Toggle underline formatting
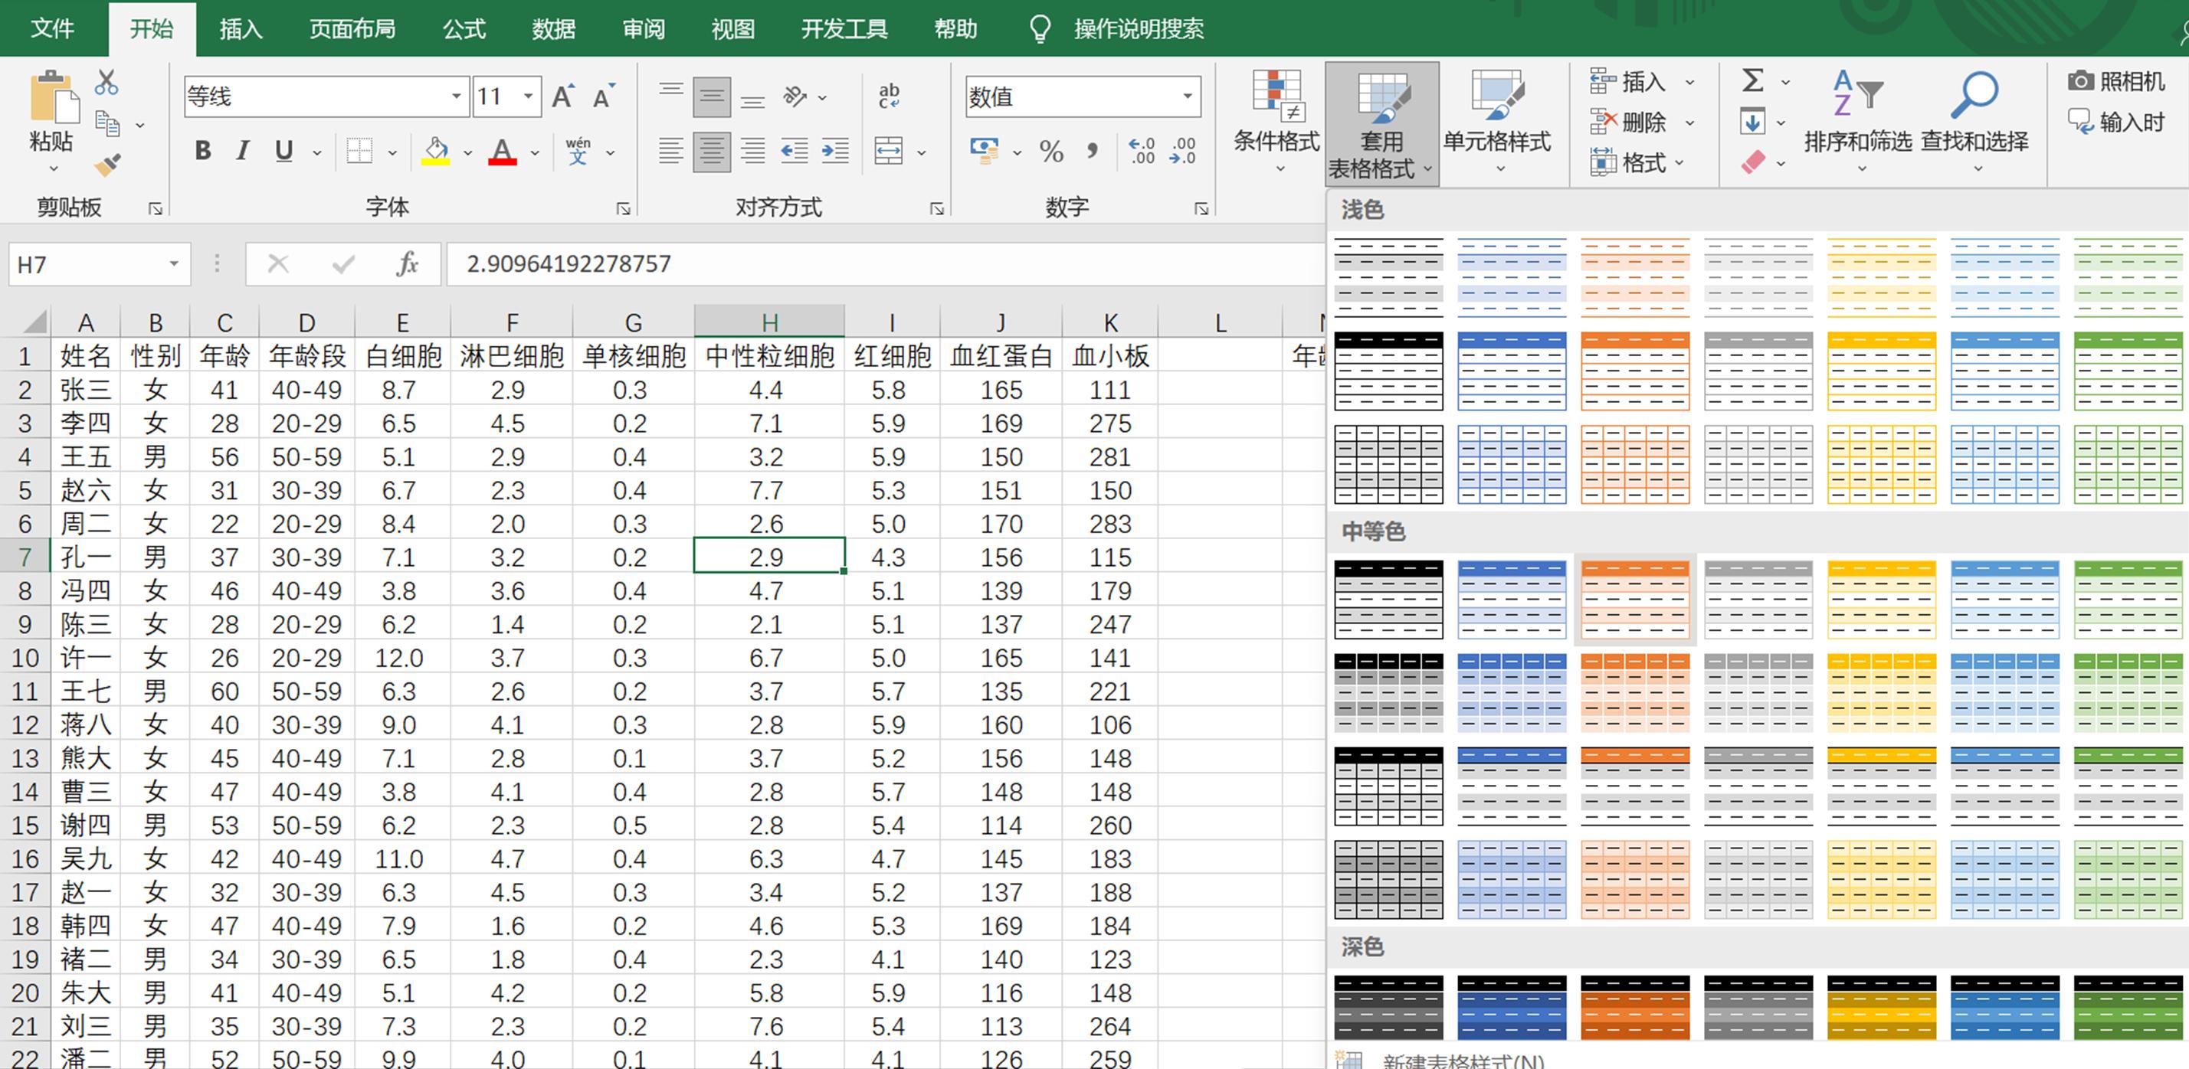The height and width of the screenshot is (1069, 2189). pos(281,151)
